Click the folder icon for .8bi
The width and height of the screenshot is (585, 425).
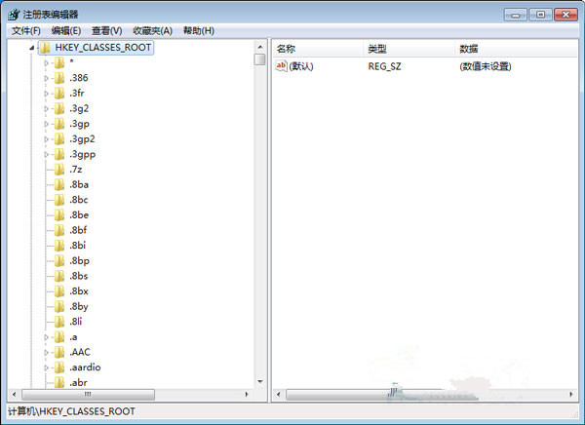[x=59, y=246]
